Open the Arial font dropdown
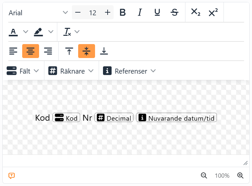252x186 pixels. click(38, 13)
